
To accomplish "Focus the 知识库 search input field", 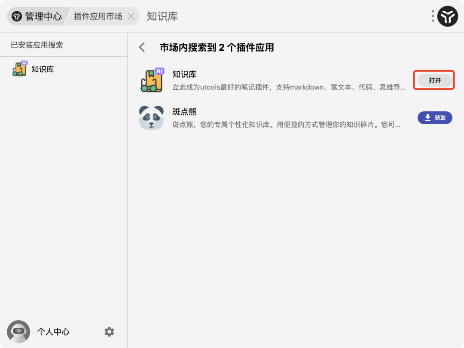I will (x=284, y=16).
